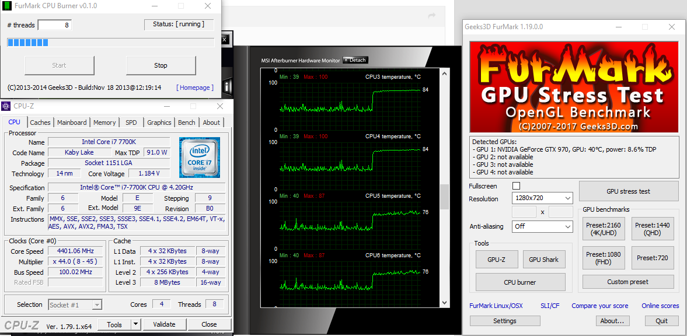This screenshot has height=336, width=687.
Task: Open the About tab in CPU-Z
Action: tap(211, 123)
